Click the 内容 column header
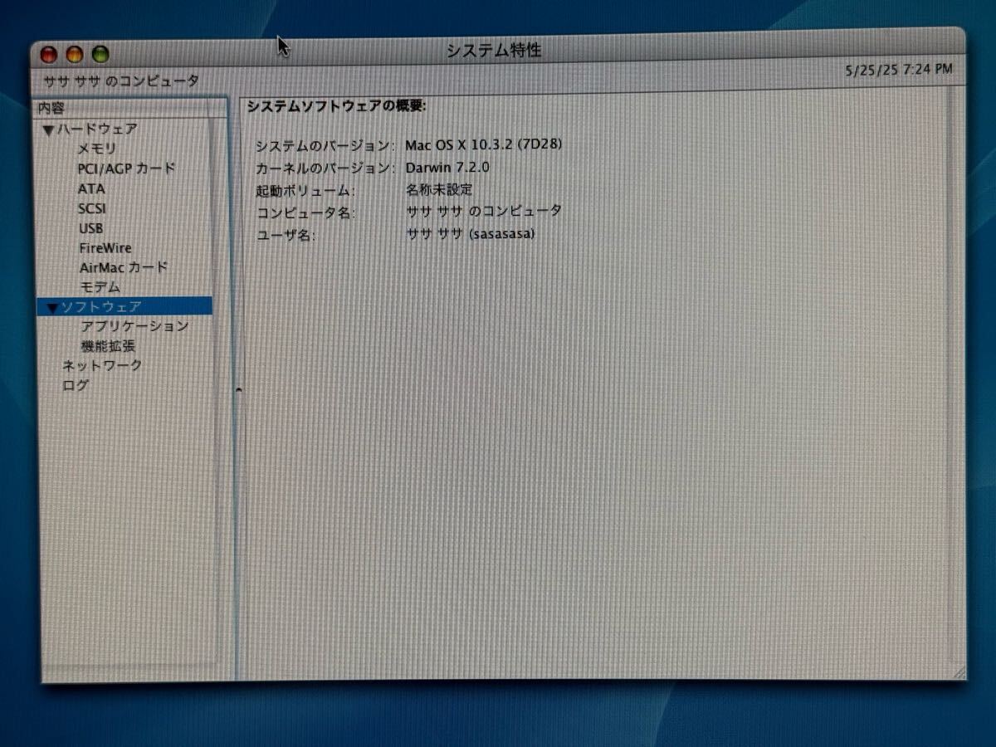This screenshot has width=996, height=747. pyautogui.click(x=131, y=107)
